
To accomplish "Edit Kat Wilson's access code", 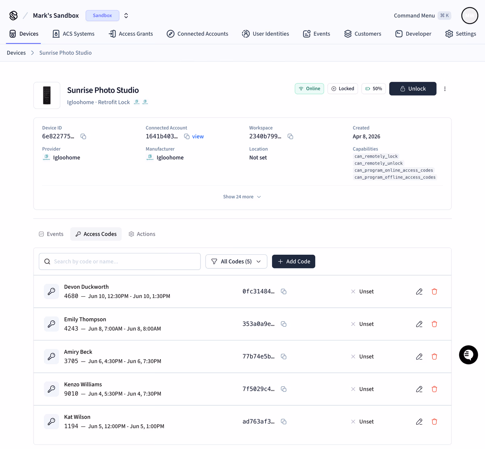I will (x=419, y=421).
